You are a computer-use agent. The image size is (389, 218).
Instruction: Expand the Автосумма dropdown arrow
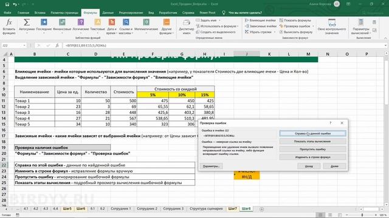[27, 33]
